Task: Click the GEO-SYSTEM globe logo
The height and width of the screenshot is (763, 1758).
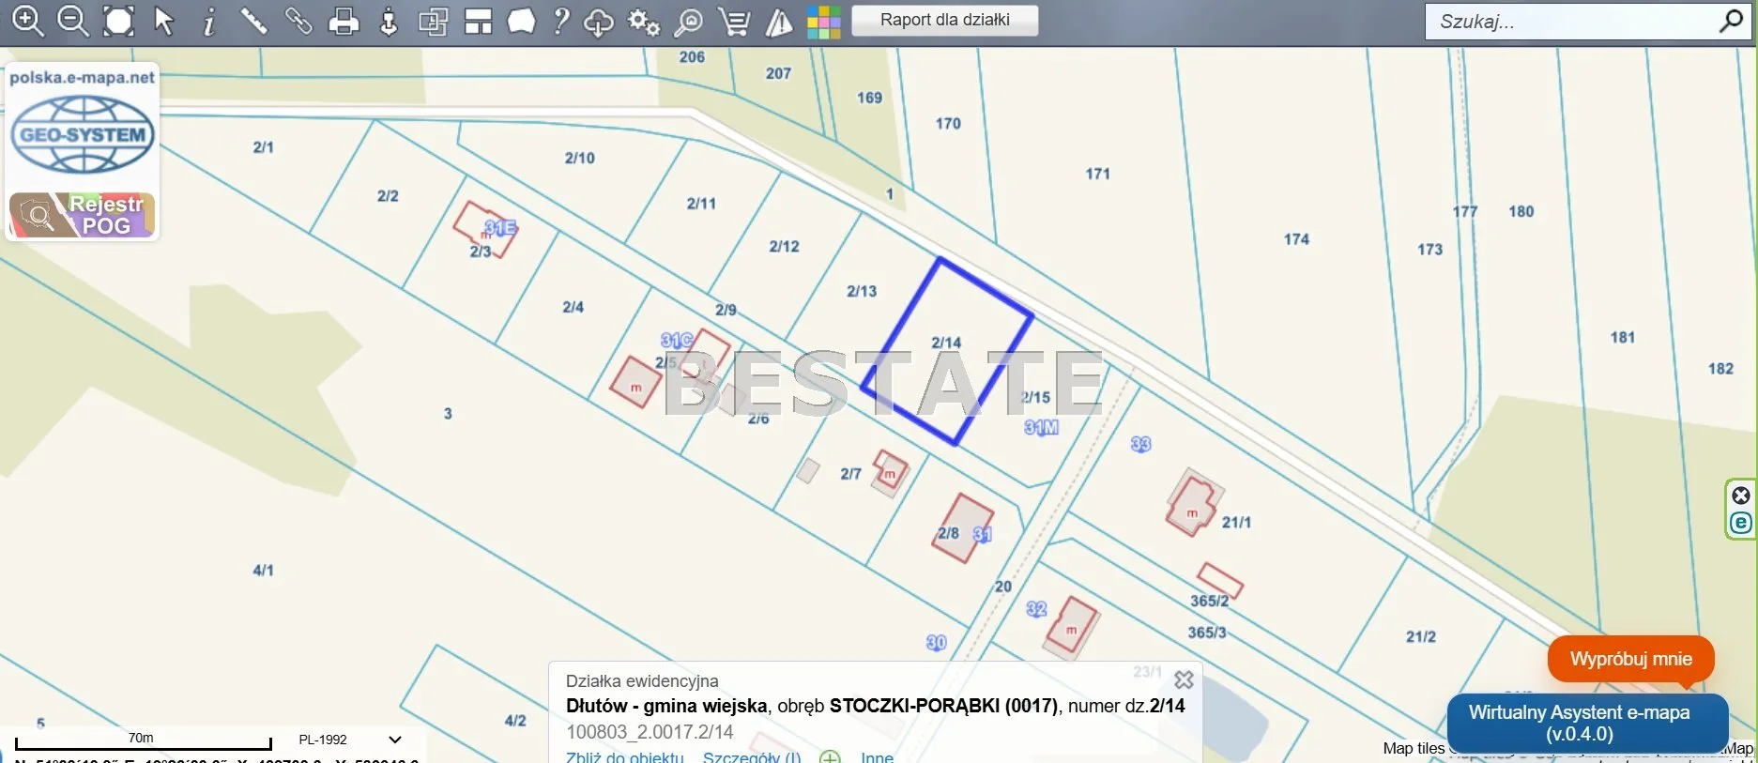Action: click(x=83, y=135)
